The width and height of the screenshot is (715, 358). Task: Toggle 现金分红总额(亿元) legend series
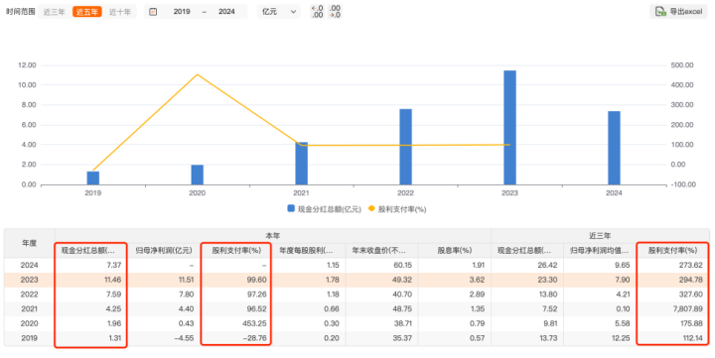click(324, 209)
